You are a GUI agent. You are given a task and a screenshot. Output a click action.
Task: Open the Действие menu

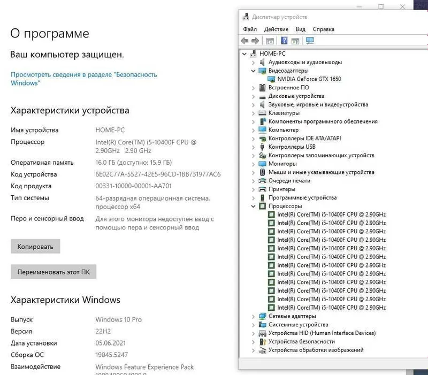[276, 29]
